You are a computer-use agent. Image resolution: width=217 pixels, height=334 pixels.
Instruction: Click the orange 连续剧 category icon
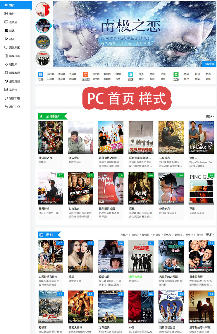coord(85,74)
